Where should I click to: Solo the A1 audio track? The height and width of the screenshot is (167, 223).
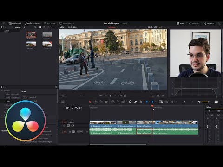coord(77,132)
